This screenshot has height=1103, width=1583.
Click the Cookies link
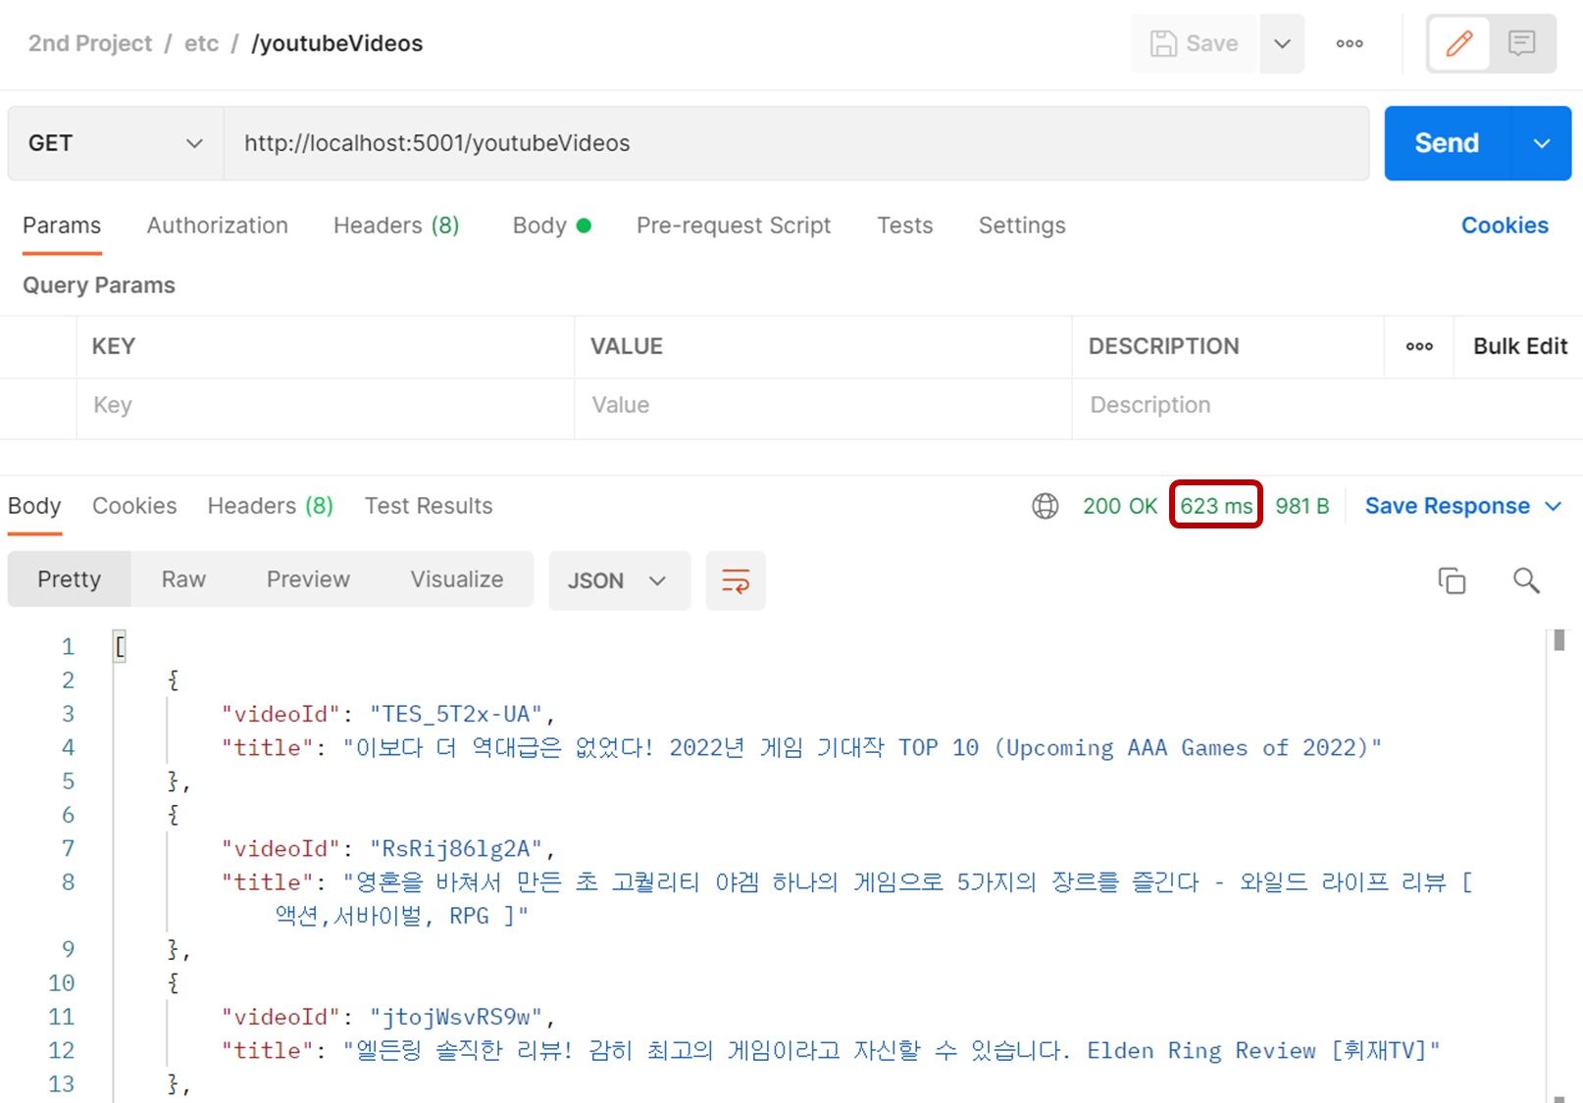point(1505,226)
